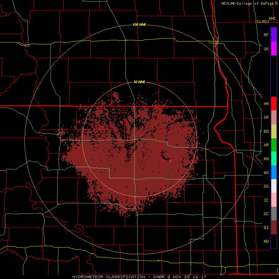Click the WS blue legend color swatch
Screen dimensions: 279x279
pyautogui.click(x=274, y=172)
